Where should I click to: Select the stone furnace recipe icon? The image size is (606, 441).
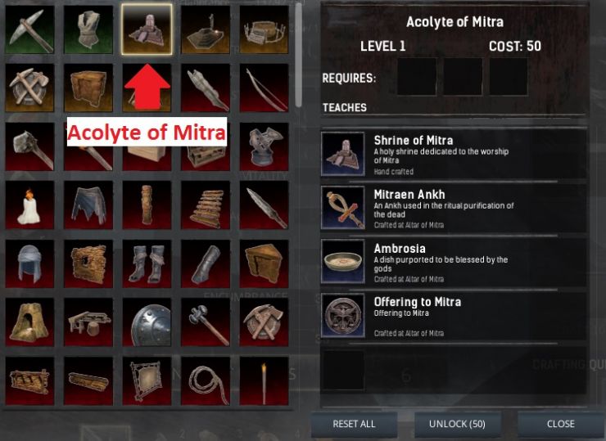[29, 322]
